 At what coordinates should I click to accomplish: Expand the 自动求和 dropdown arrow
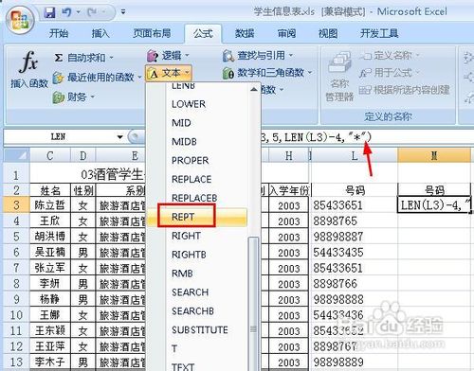click(111, 58)
